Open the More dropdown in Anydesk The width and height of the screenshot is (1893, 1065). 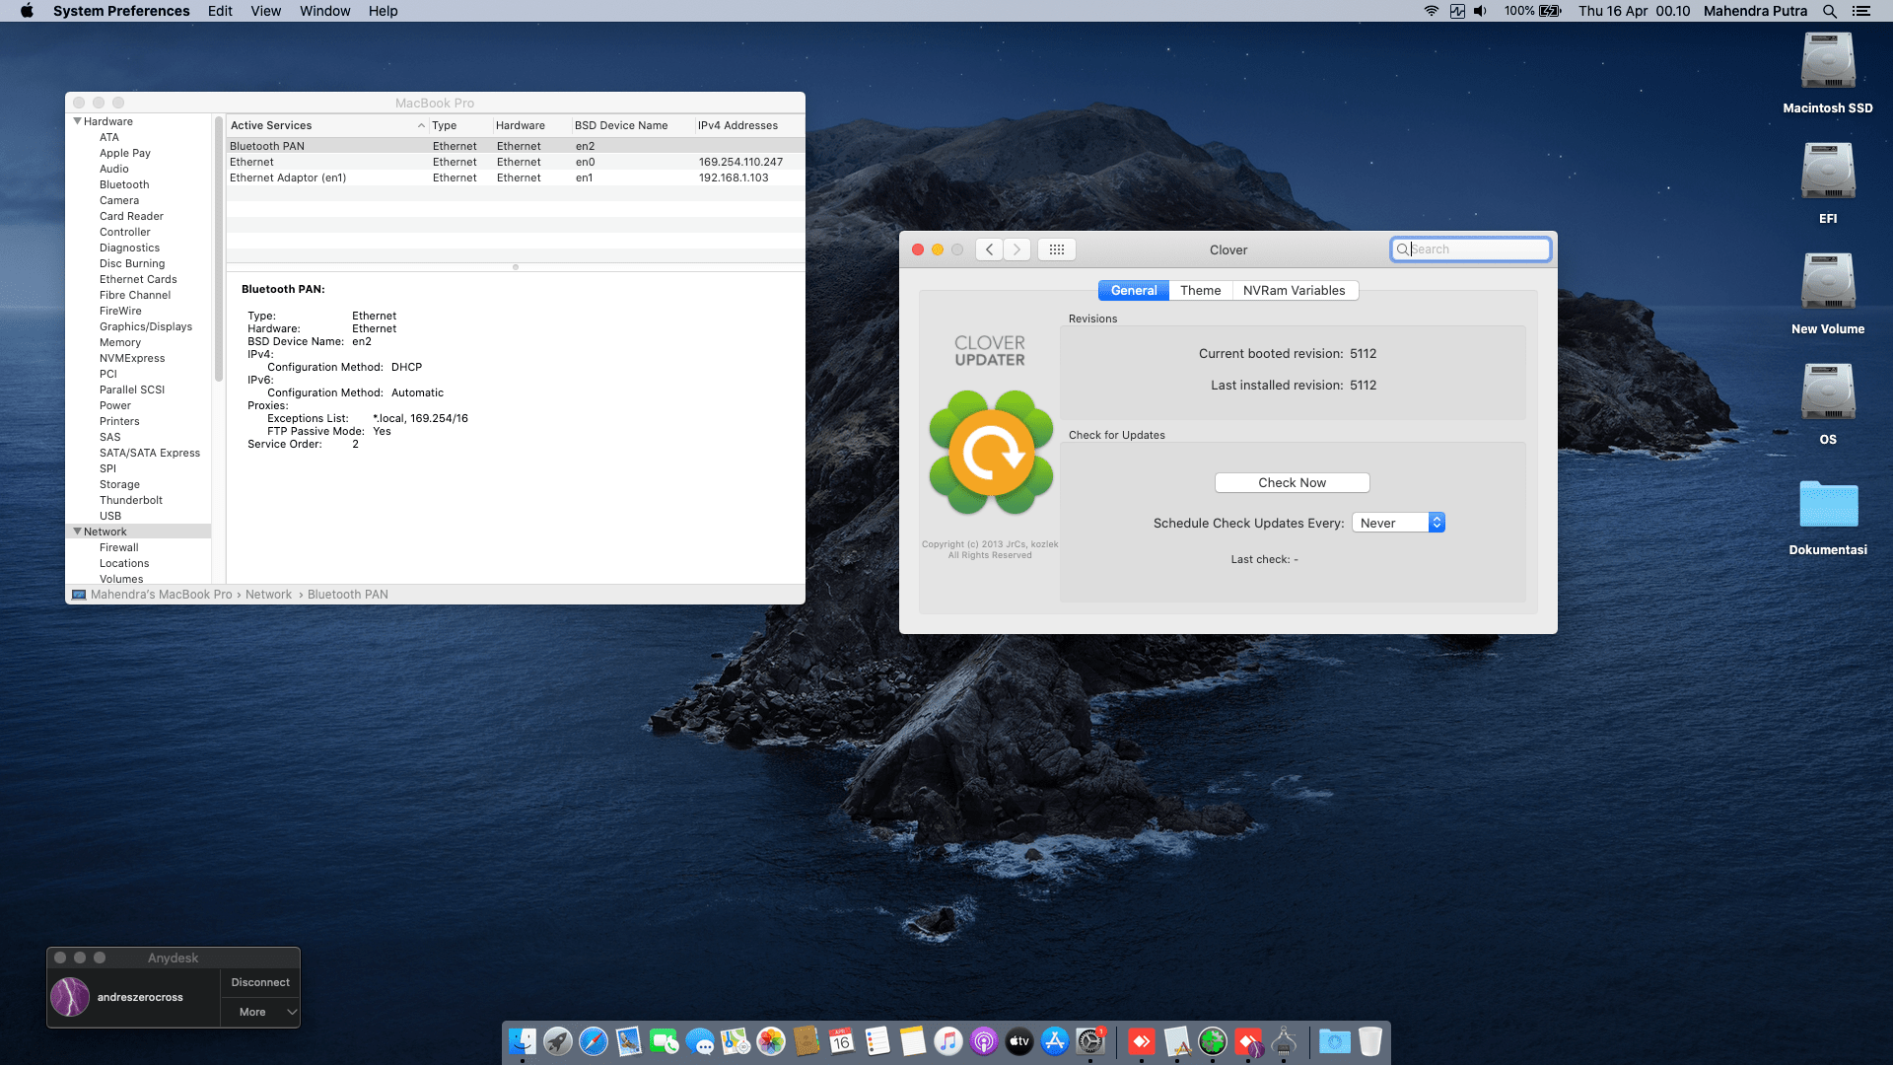click(260, 1012)
